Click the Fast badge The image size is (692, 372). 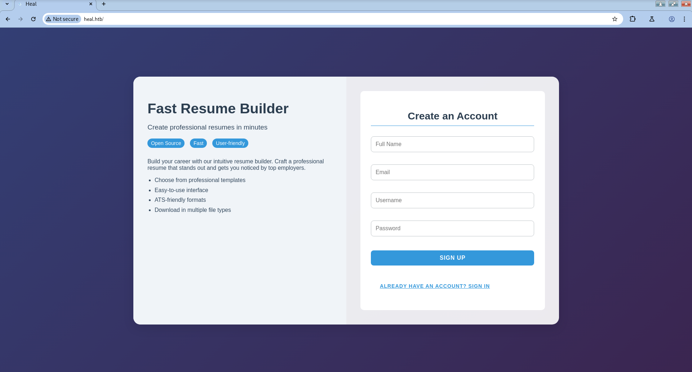[198, 143]
